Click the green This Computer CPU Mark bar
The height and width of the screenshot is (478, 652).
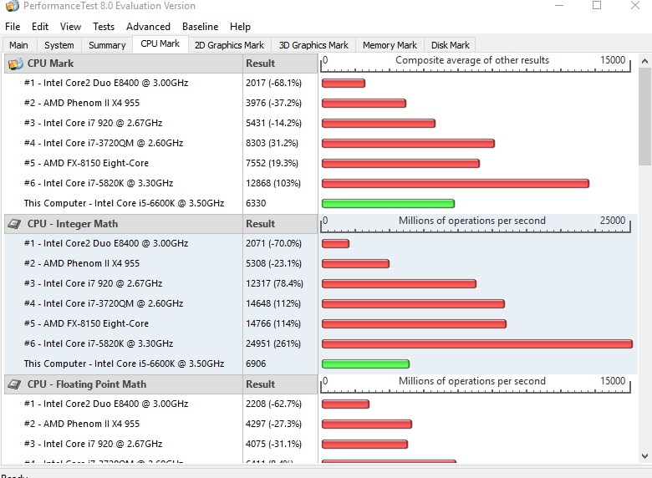pyautogui.click(x=388, y=203)
